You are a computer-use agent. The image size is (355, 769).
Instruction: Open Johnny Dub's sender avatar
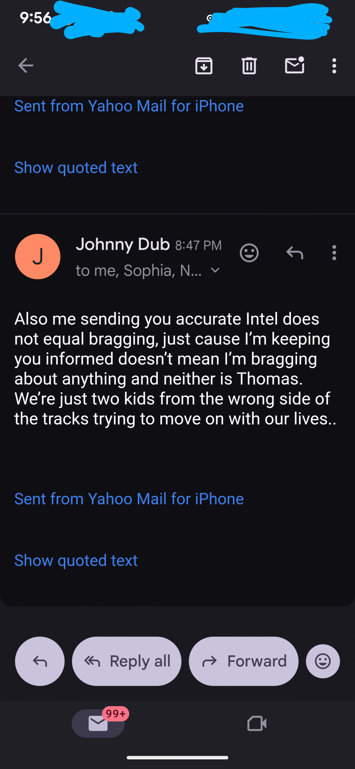(x=38, y=257)
